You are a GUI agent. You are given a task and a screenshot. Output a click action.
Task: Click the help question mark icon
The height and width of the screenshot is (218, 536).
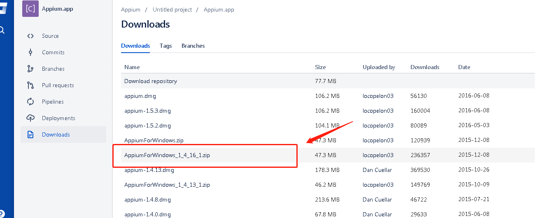click(x=2, y=213)
